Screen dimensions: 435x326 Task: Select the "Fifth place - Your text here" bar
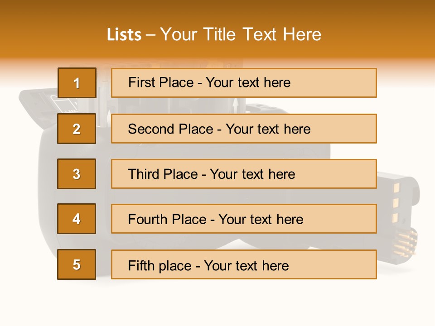[x=244, y=264]
